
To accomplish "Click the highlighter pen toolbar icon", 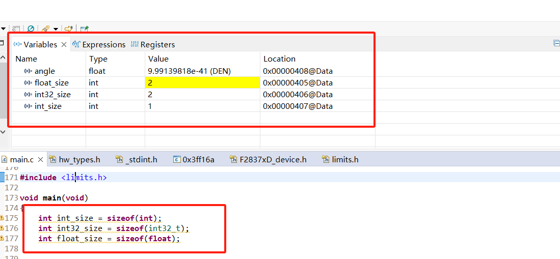I will [x=45, y=29].
